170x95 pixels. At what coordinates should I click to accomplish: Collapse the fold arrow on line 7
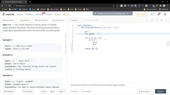click(74, 38)
